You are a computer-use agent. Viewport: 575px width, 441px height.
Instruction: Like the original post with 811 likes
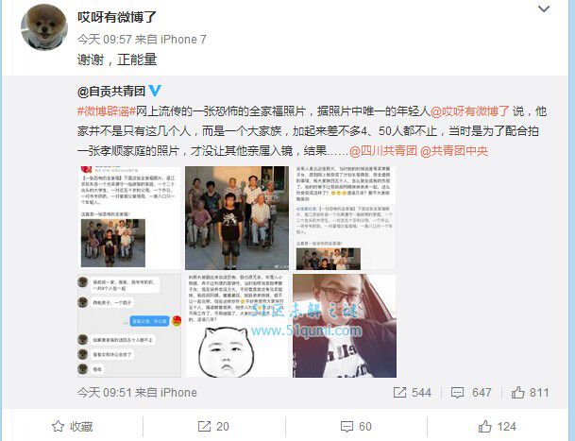tap(531, 393)
